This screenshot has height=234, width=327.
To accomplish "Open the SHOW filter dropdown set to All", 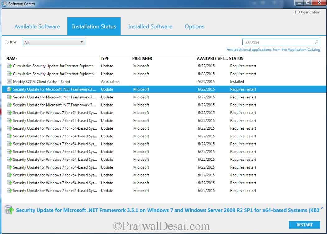I will [x=53, y=42].
